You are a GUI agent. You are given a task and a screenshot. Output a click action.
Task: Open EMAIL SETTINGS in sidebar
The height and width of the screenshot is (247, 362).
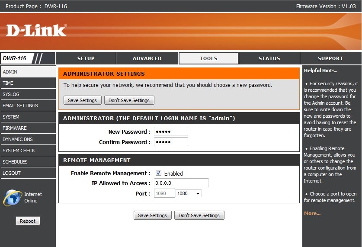[x=28, y=106]
